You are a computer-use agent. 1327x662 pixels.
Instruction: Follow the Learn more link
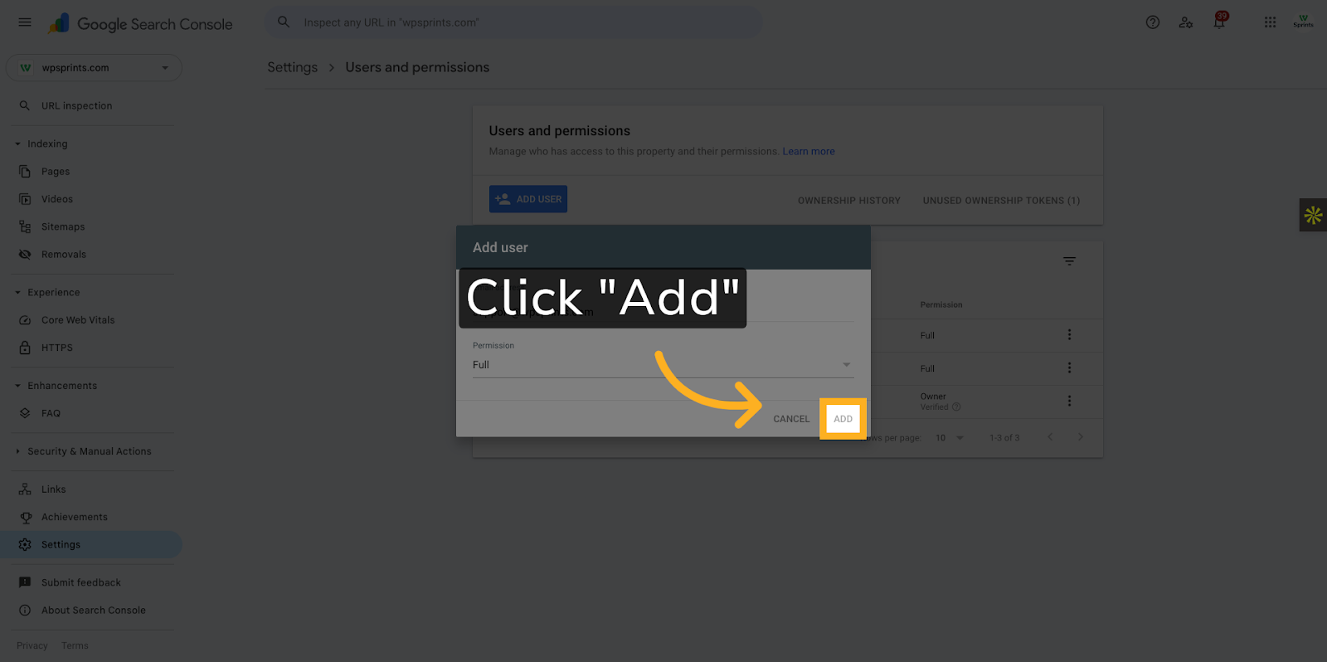tap(809, 152)
